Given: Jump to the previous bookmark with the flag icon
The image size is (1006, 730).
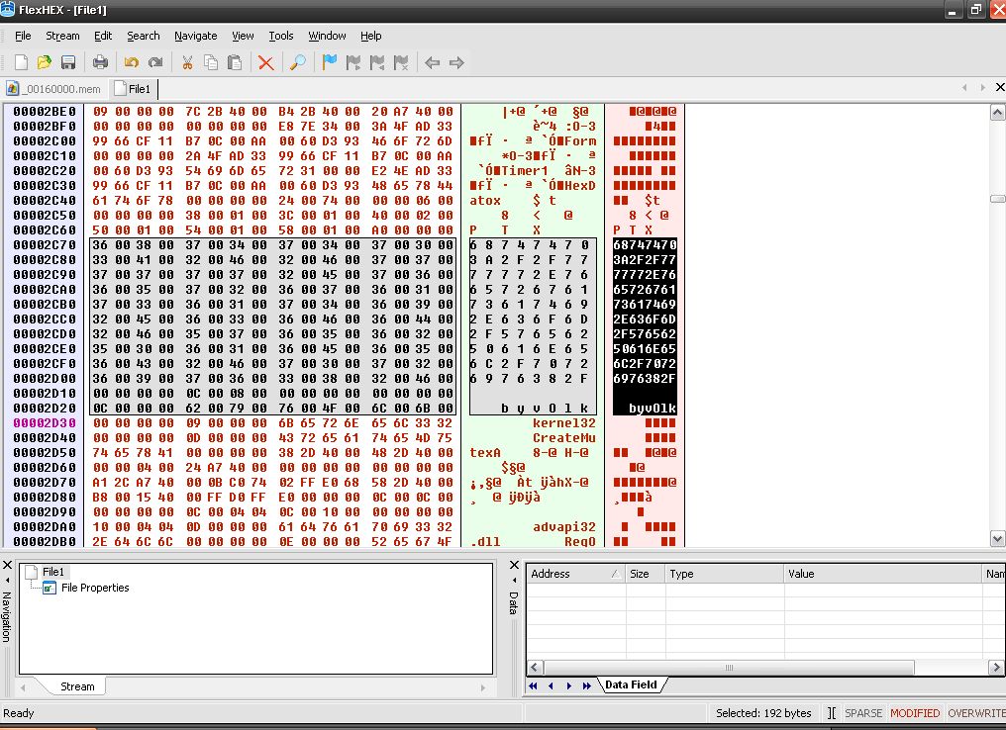Looking at the screenshot, I should coord(377,62).
